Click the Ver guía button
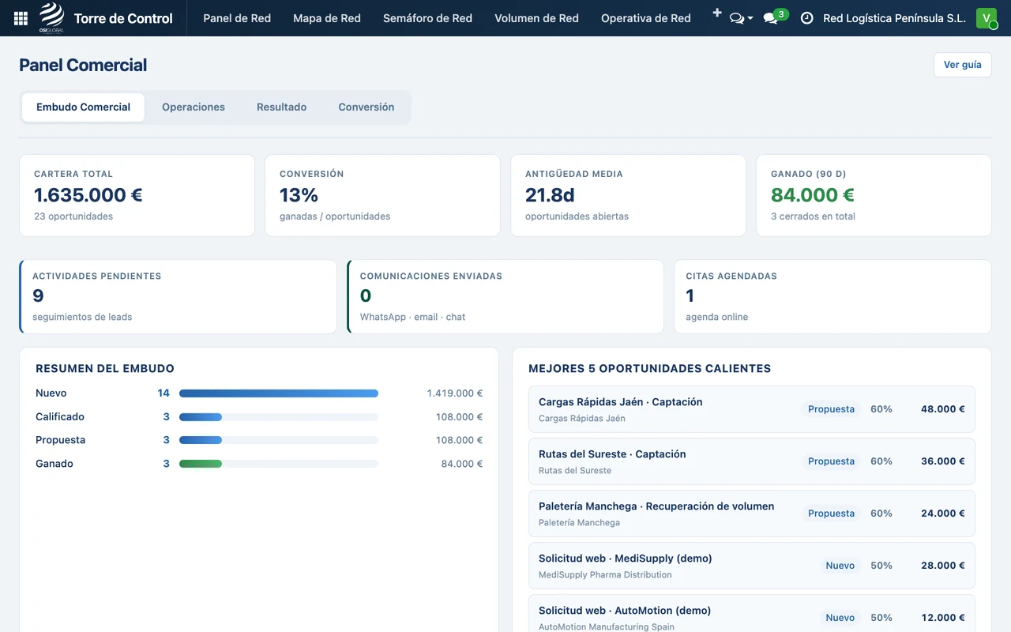 tap(962, 65)
